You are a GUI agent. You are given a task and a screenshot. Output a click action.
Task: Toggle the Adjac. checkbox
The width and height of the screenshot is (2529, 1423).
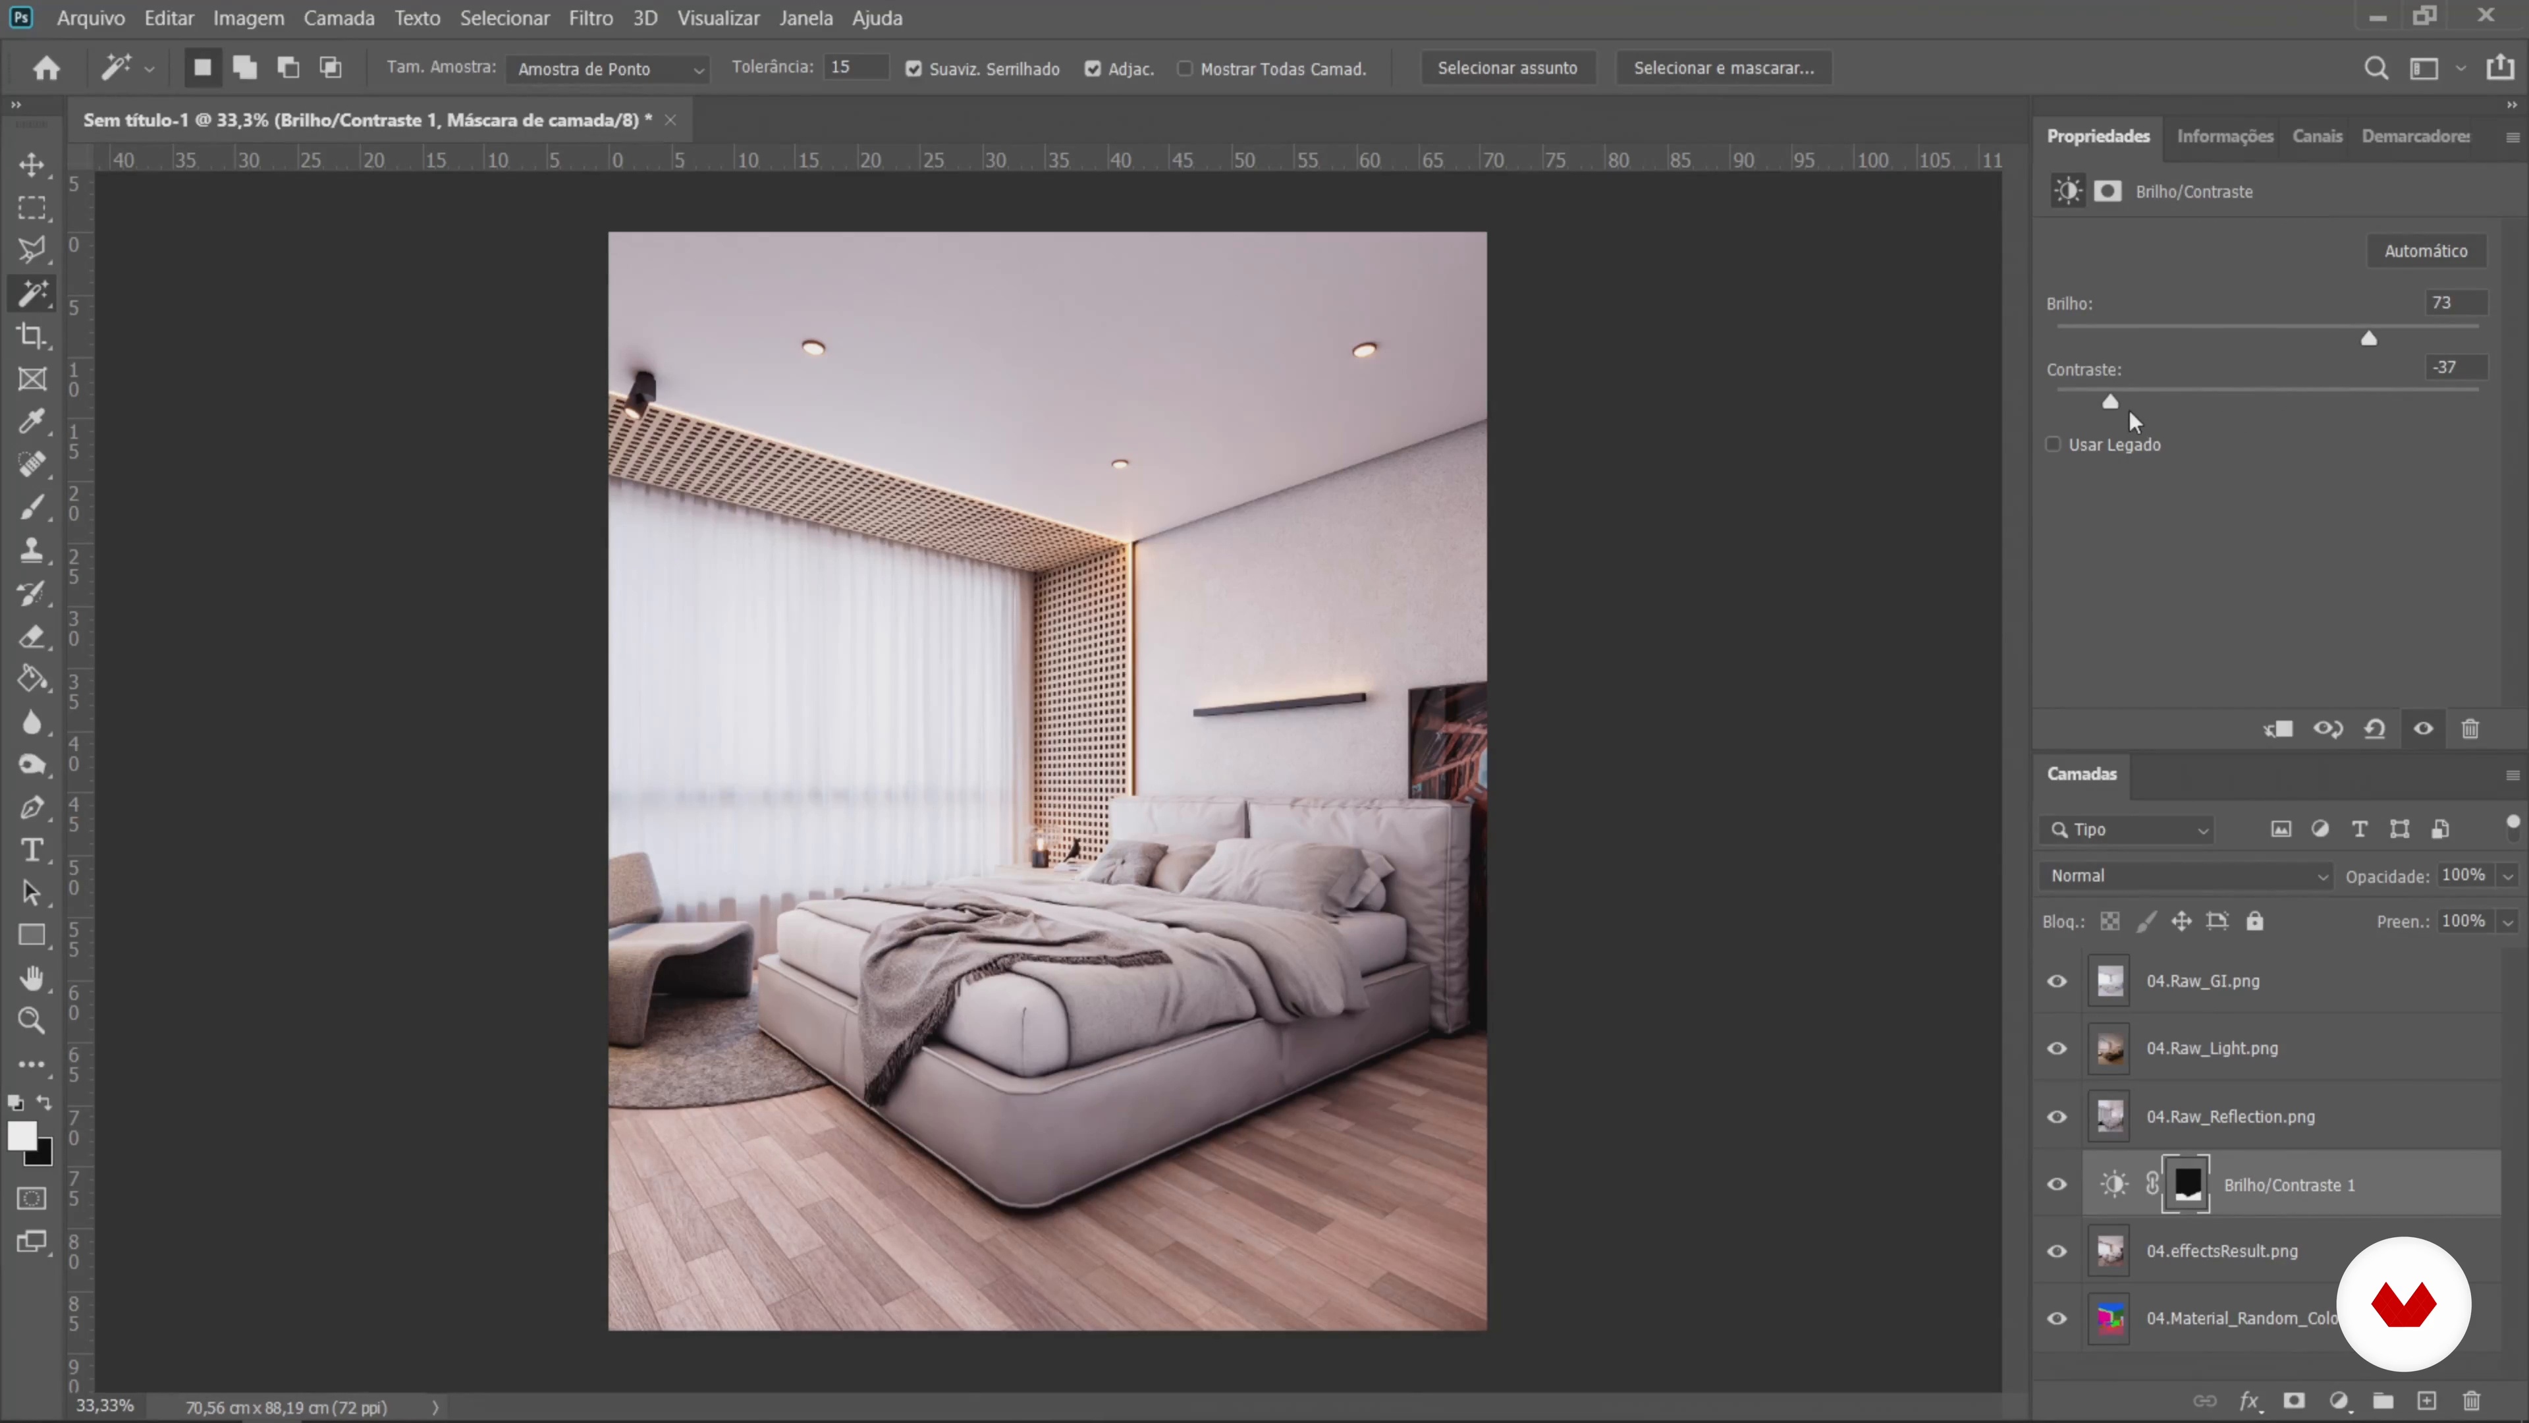pos(1093,69)
